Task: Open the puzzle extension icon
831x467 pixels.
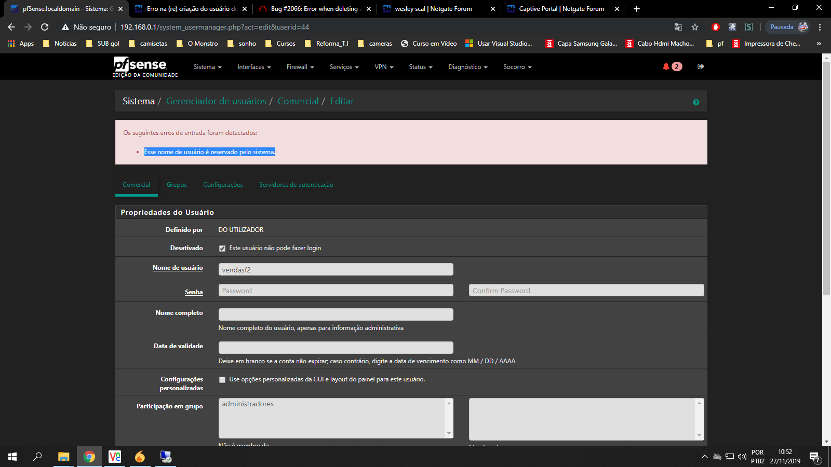Action: pyautogui.click(x=732, y=27)
